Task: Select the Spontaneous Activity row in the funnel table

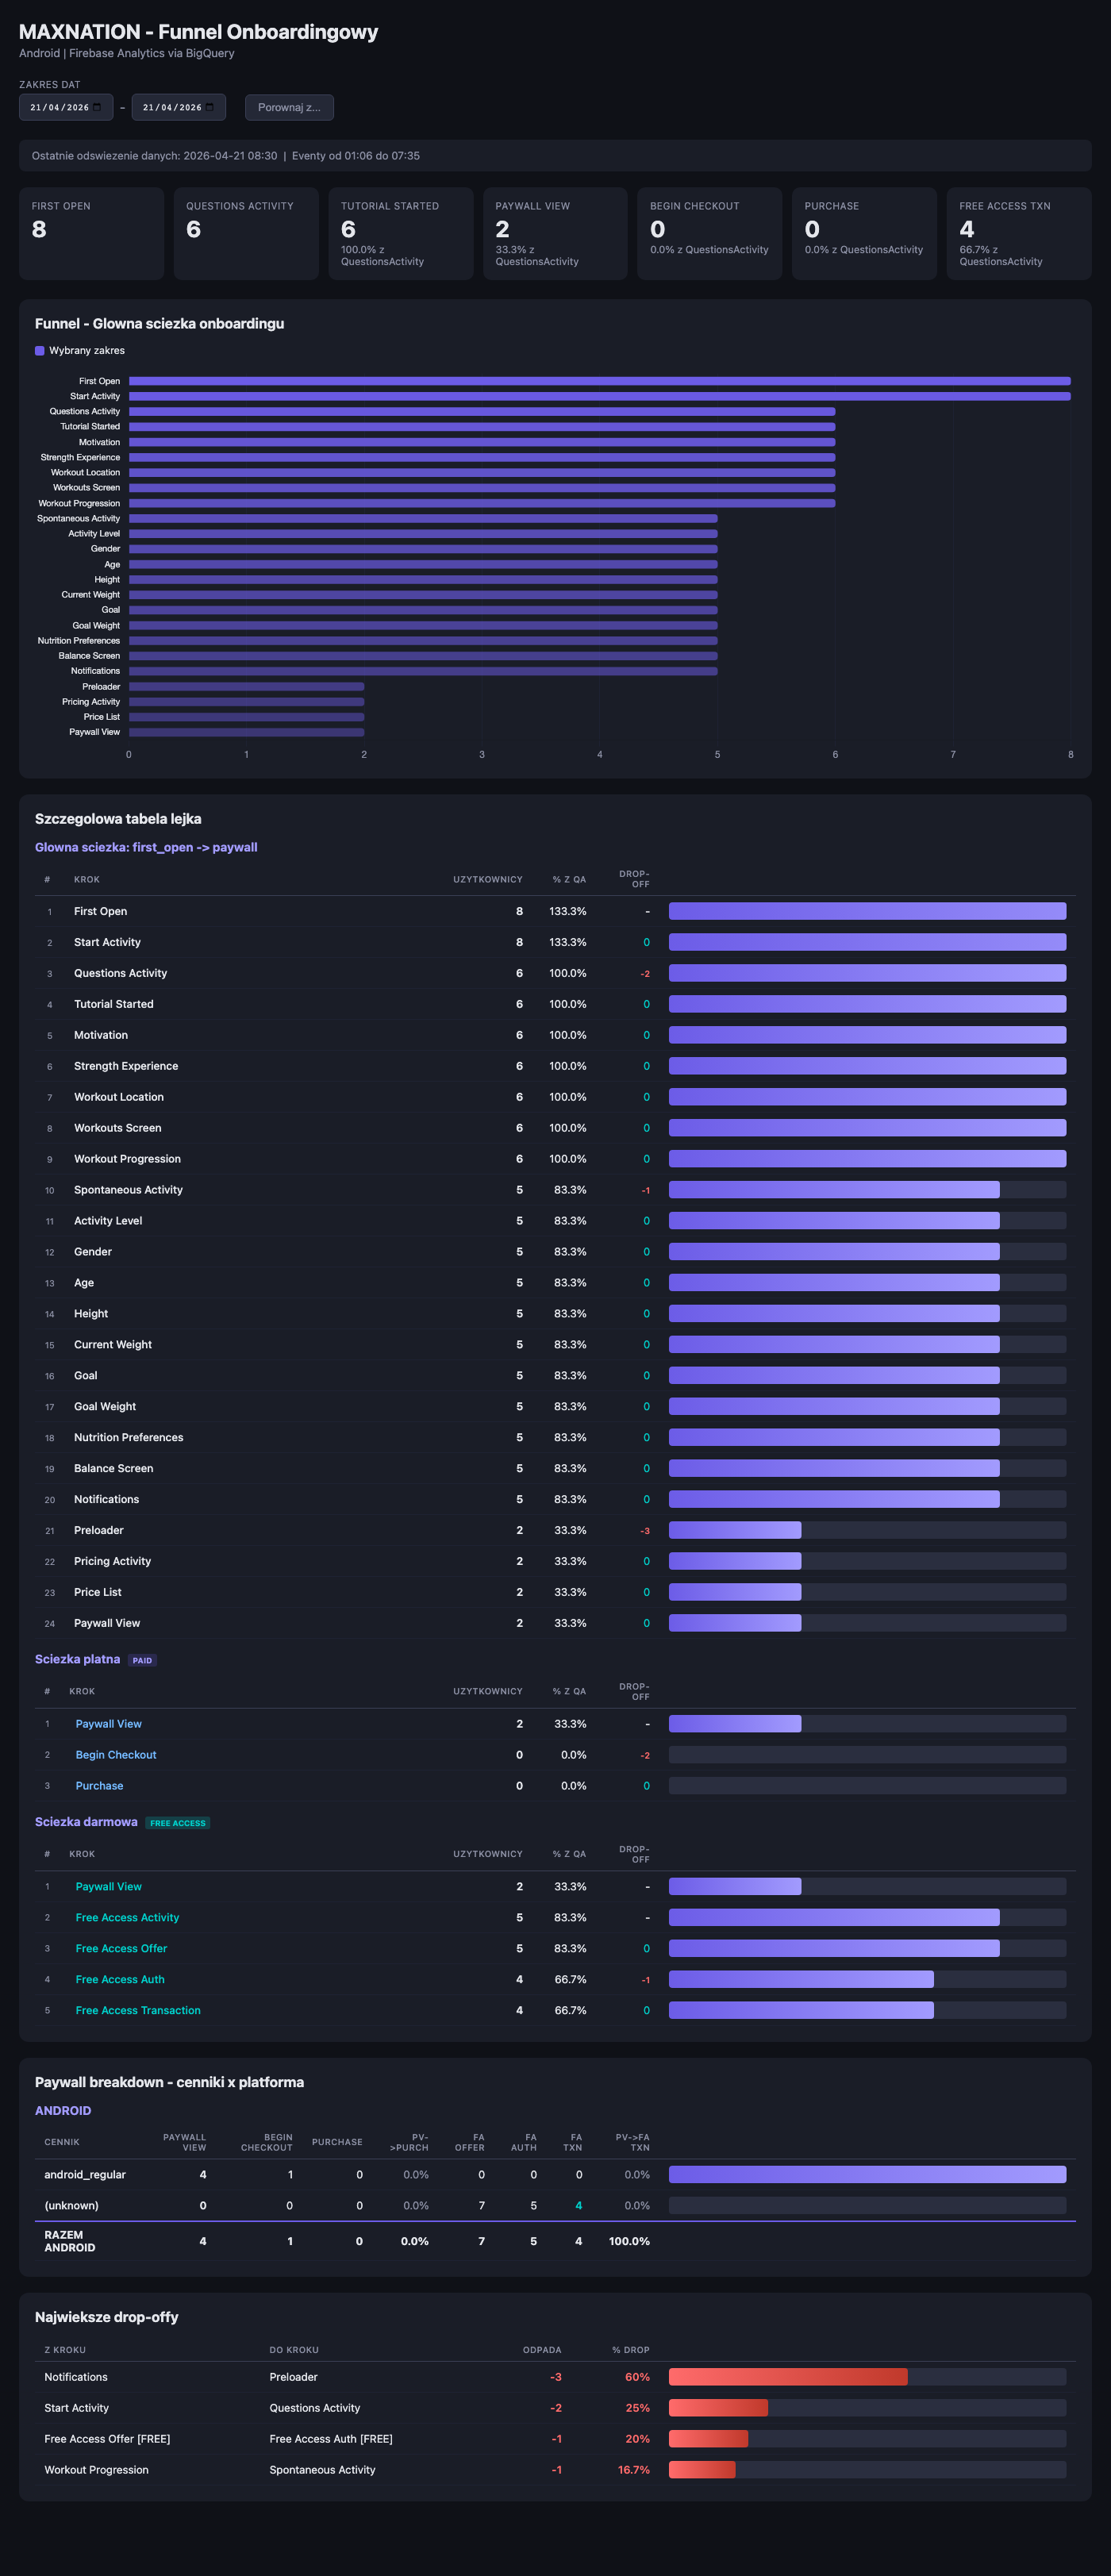Action: coord(555,1190)
